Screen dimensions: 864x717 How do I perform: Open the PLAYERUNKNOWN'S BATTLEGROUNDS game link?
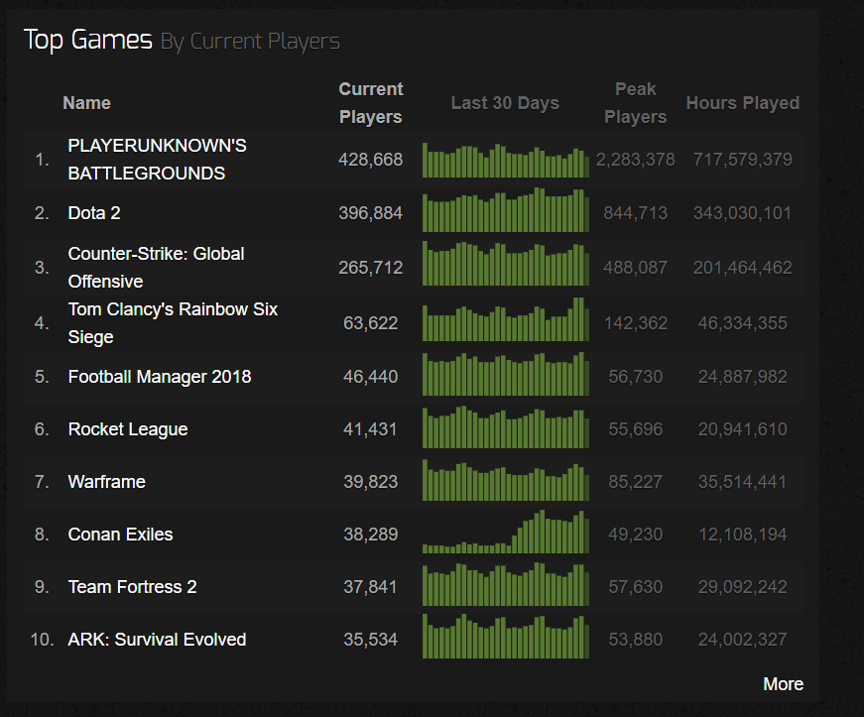click(157, 160)
